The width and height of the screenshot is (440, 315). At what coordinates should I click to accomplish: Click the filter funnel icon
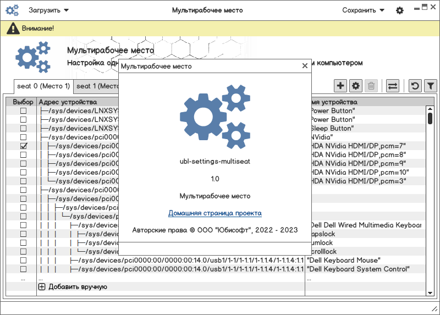pyautogui.click(x=431, y=86)
